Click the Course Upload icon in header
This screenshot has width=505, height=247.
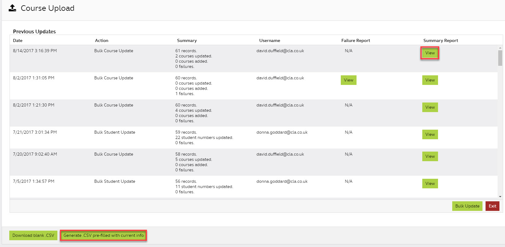pos(12,8)
